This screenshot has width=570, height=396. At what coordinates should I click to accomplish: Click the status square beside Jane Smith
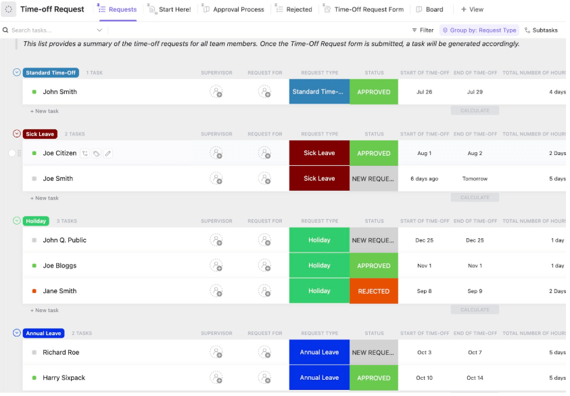coord(34,292)
